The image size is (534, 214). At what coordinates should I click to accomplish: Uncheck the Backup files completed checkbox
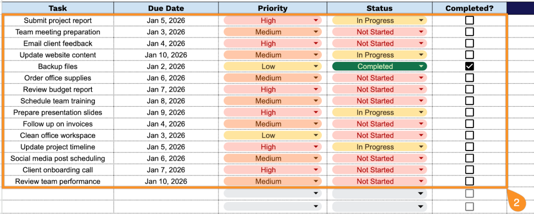pos(469,66)
